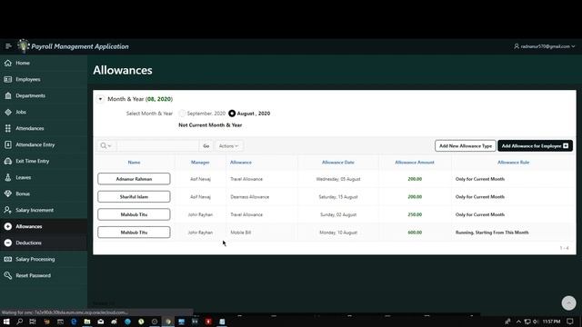The width and height of the screenshot is (582, 327).
Task: Click the 600.00 allowance amount
Action: [415, 233]
